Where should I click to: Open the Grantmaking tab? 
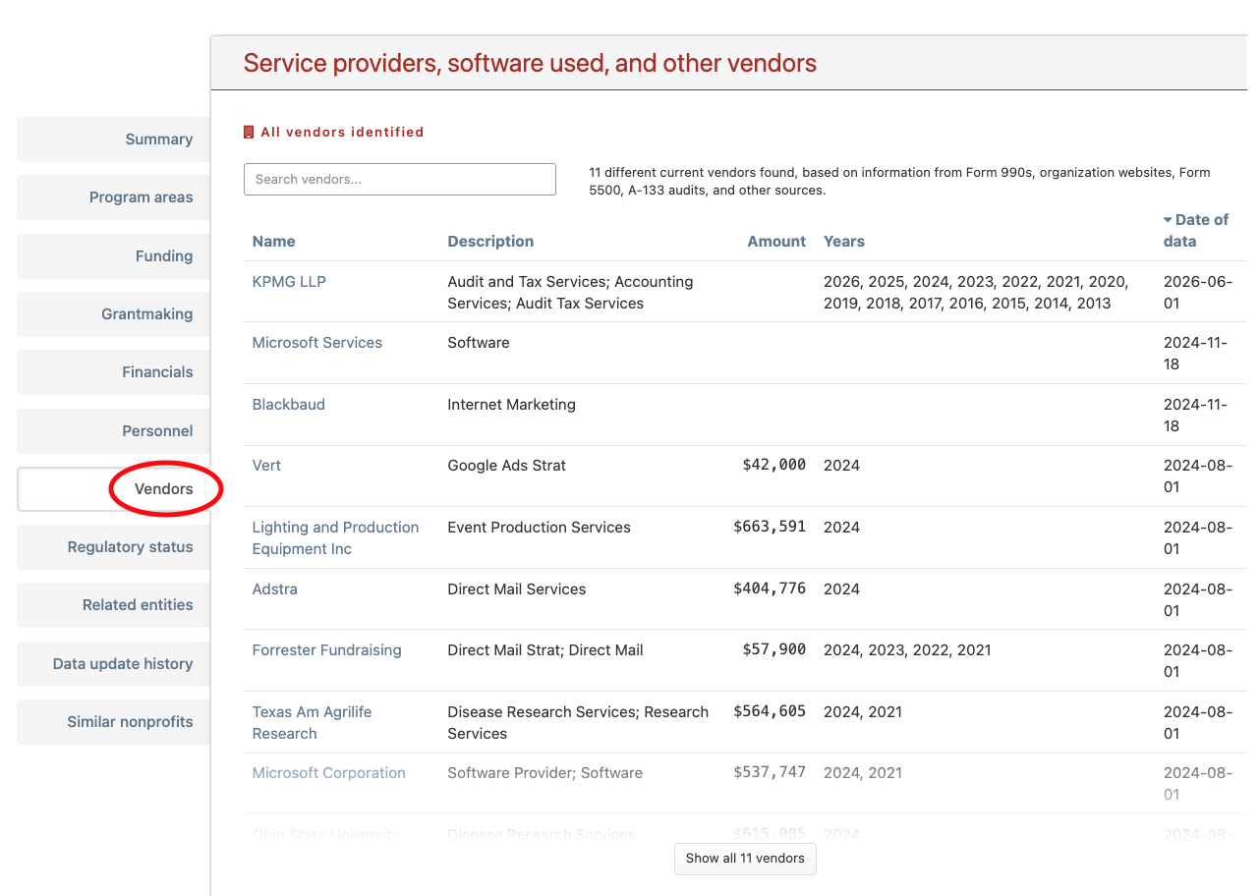pos(114,314)
